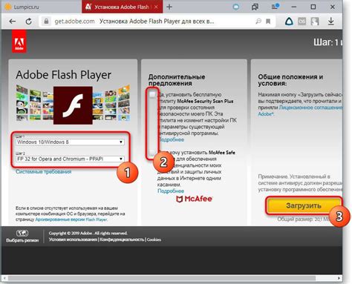This screenshot has height=284, width=352.
Task: Click the Flash Player logo image
Action: [73, 105]
